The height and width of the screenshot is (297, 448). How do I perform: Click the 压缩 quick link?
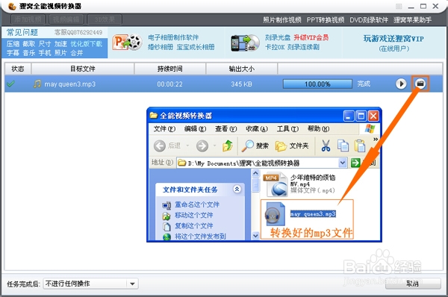(x=13, y=44)
